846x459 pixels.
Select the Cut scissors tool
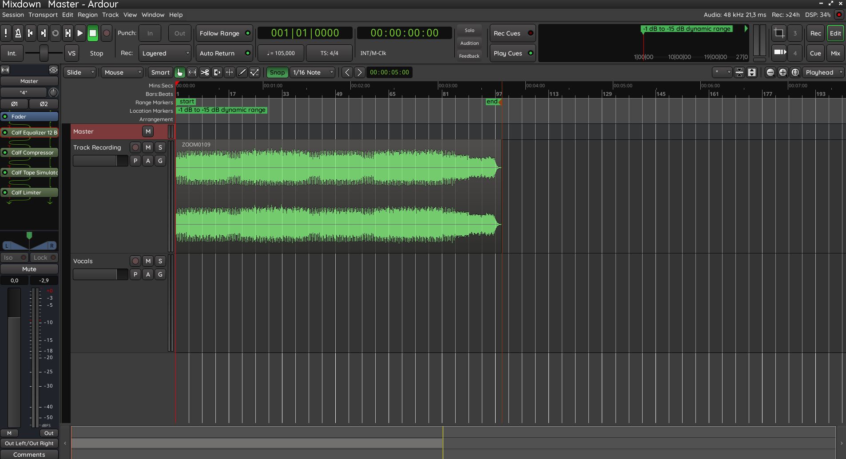205,72
